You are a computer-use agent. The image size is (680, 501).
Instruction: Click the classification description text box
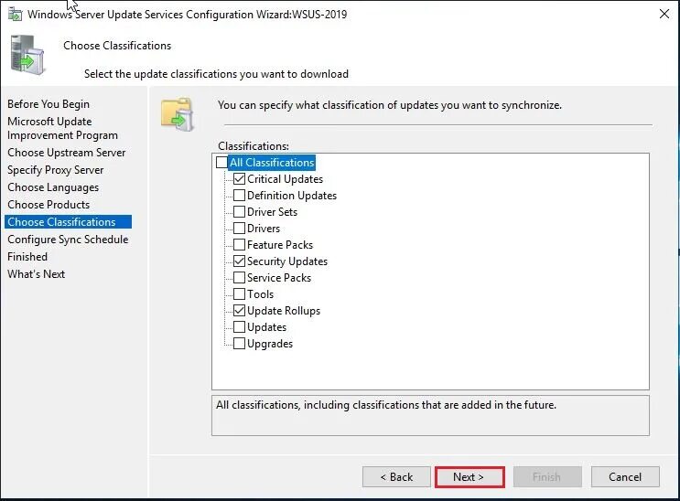431,415
